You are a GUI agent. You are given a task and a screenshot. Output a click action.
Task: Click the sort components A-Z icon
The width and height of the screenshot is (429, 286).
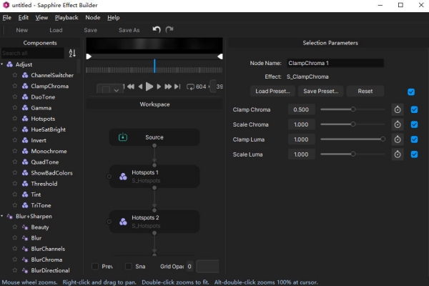coord(72,53)
